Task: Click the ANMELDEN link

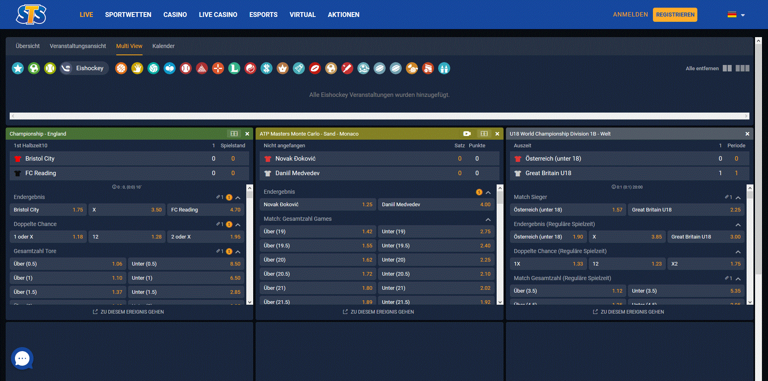Action: click(630, 15)
